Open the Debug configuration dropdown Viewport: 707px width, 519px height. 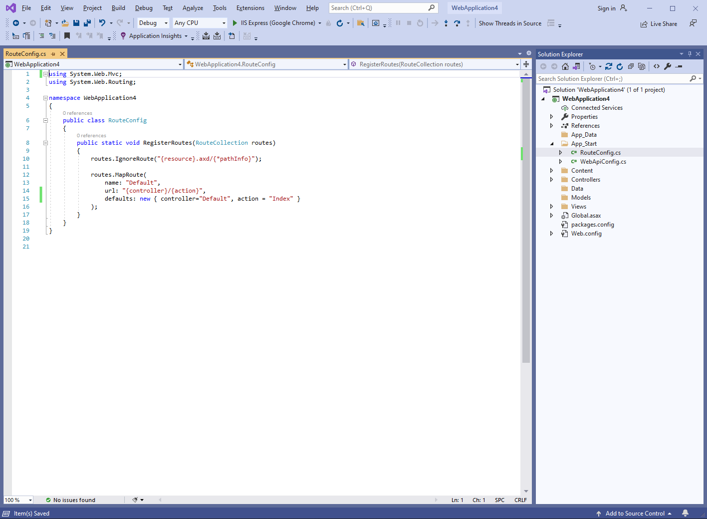(x=153, y=23)
